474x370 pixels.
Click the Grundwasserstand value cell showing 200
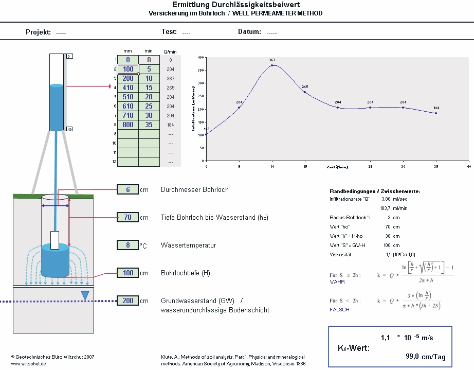click(x=127, y=301)
